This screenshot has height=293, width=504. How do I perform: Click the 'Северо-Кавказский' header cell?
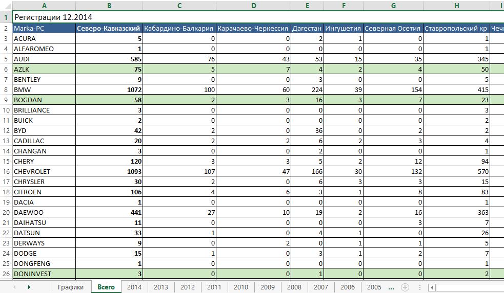[109, 28]
